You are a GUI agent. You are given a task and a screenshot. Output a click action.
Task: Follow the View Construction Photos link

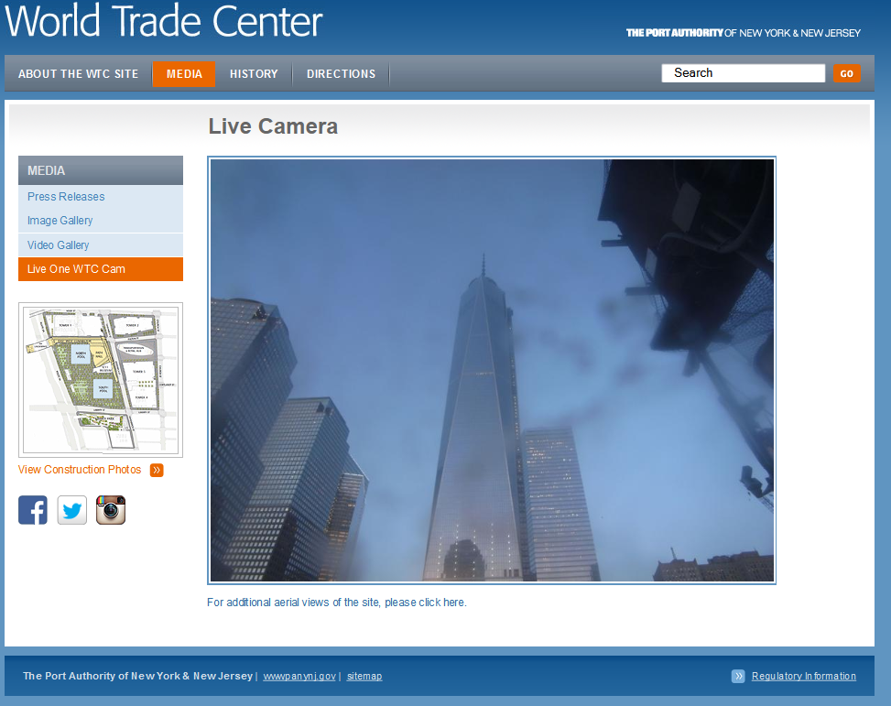[80, 470]
